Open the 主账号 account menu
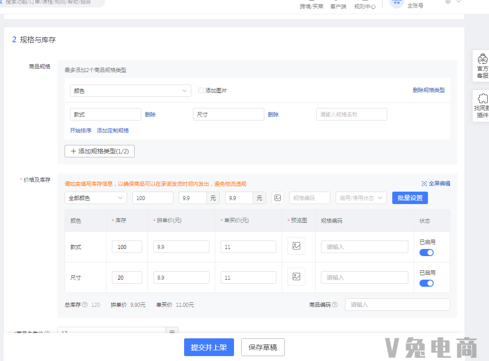 coord(415,5)
